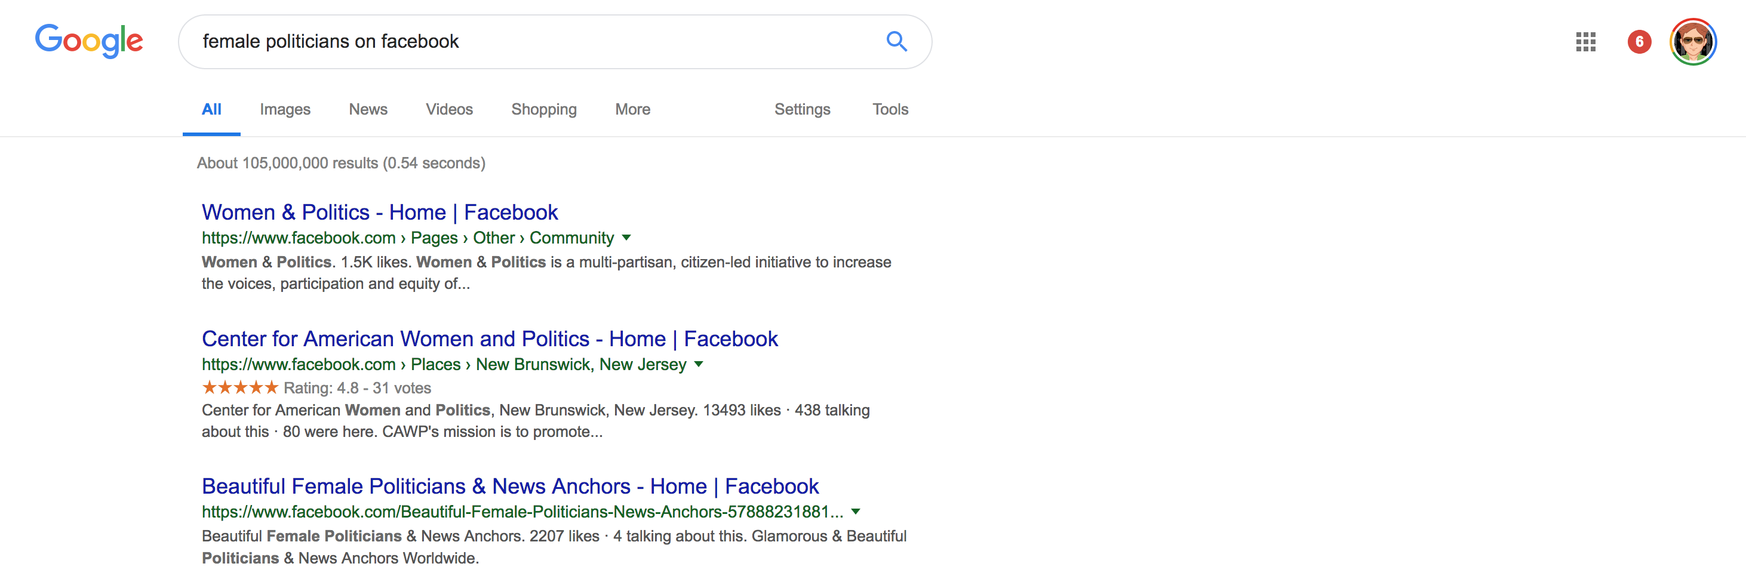Click the Google logo

coord(89,41)
